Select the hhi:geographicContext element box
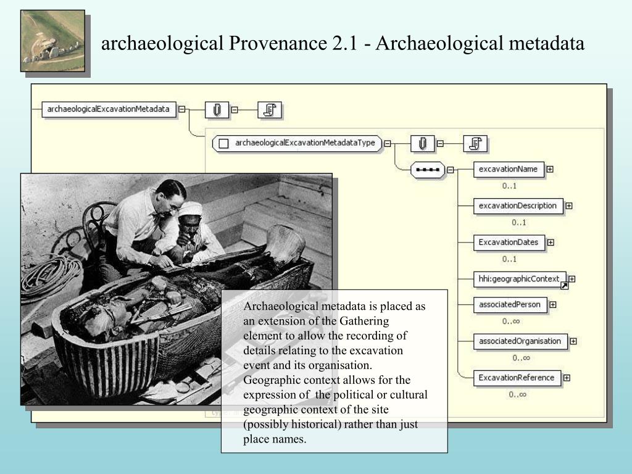The height and width of the screenshot is (474, 632). (520, 279)
